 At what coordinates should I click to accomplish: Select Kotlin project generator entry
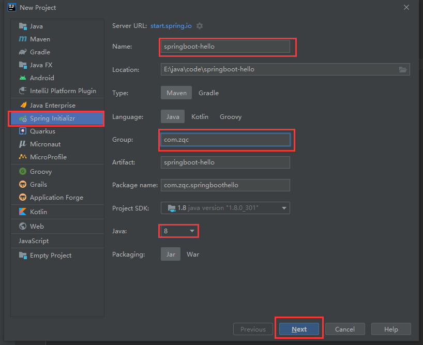(x=57, y=212)
